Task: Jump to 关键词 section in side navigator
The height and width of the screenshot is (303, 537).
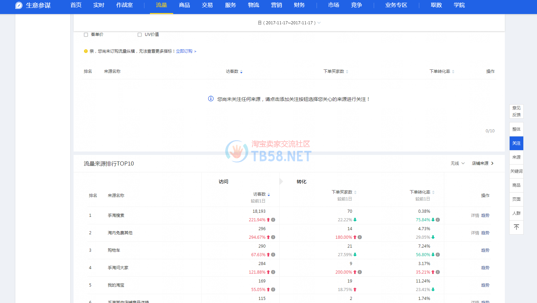Action: pos(516,171)
